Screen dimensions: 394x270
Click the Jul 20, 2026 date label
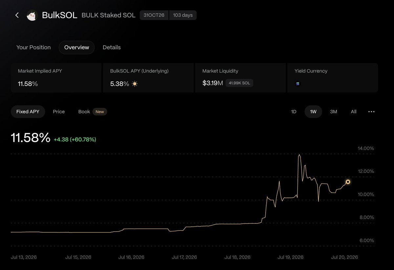[x=344, y=257]
